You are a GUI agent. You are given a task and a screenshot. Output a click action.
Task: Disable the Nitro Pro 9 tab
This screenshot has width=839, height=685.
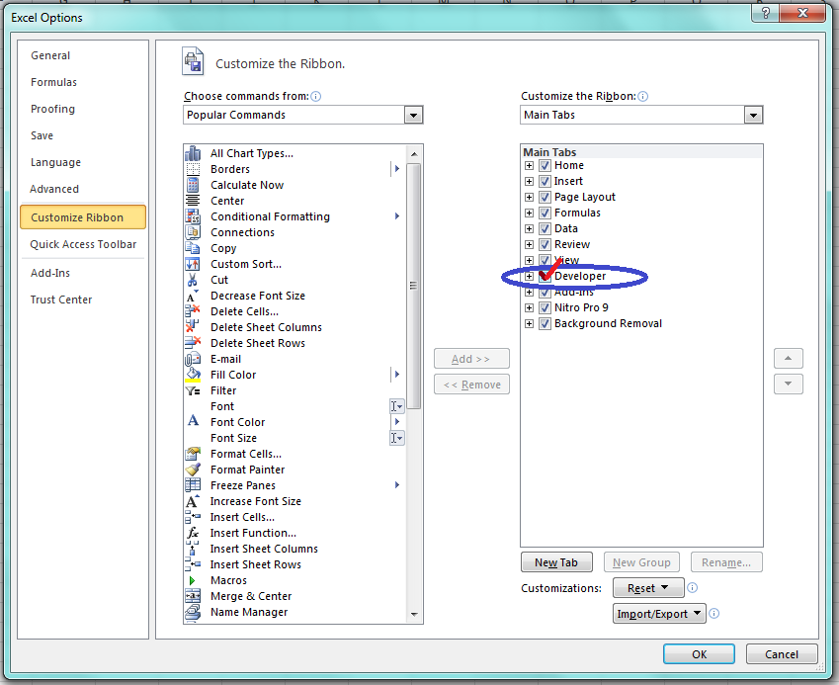(x=545, y=307)
